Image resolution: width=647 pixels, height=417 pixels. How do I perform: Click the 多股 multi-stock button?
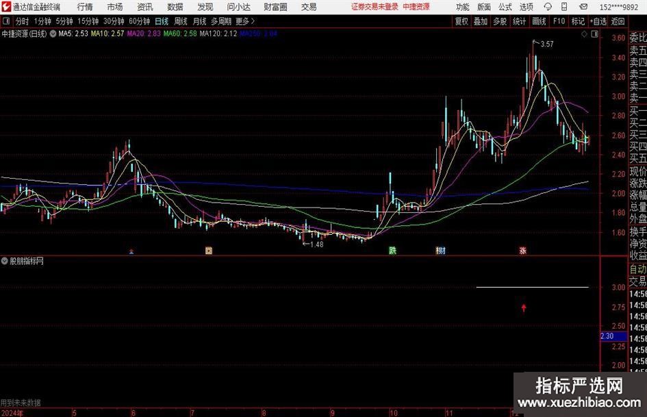[x=500, y=21]
